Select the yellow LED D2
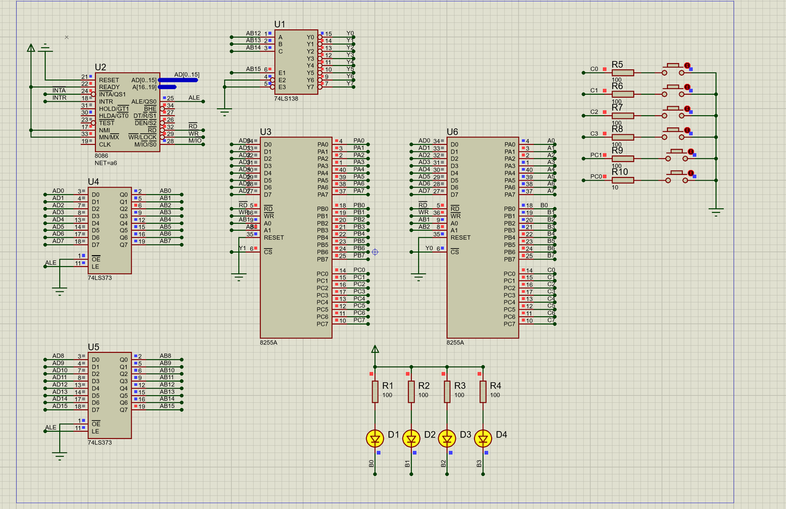786x509 pixels. (411, 438)
